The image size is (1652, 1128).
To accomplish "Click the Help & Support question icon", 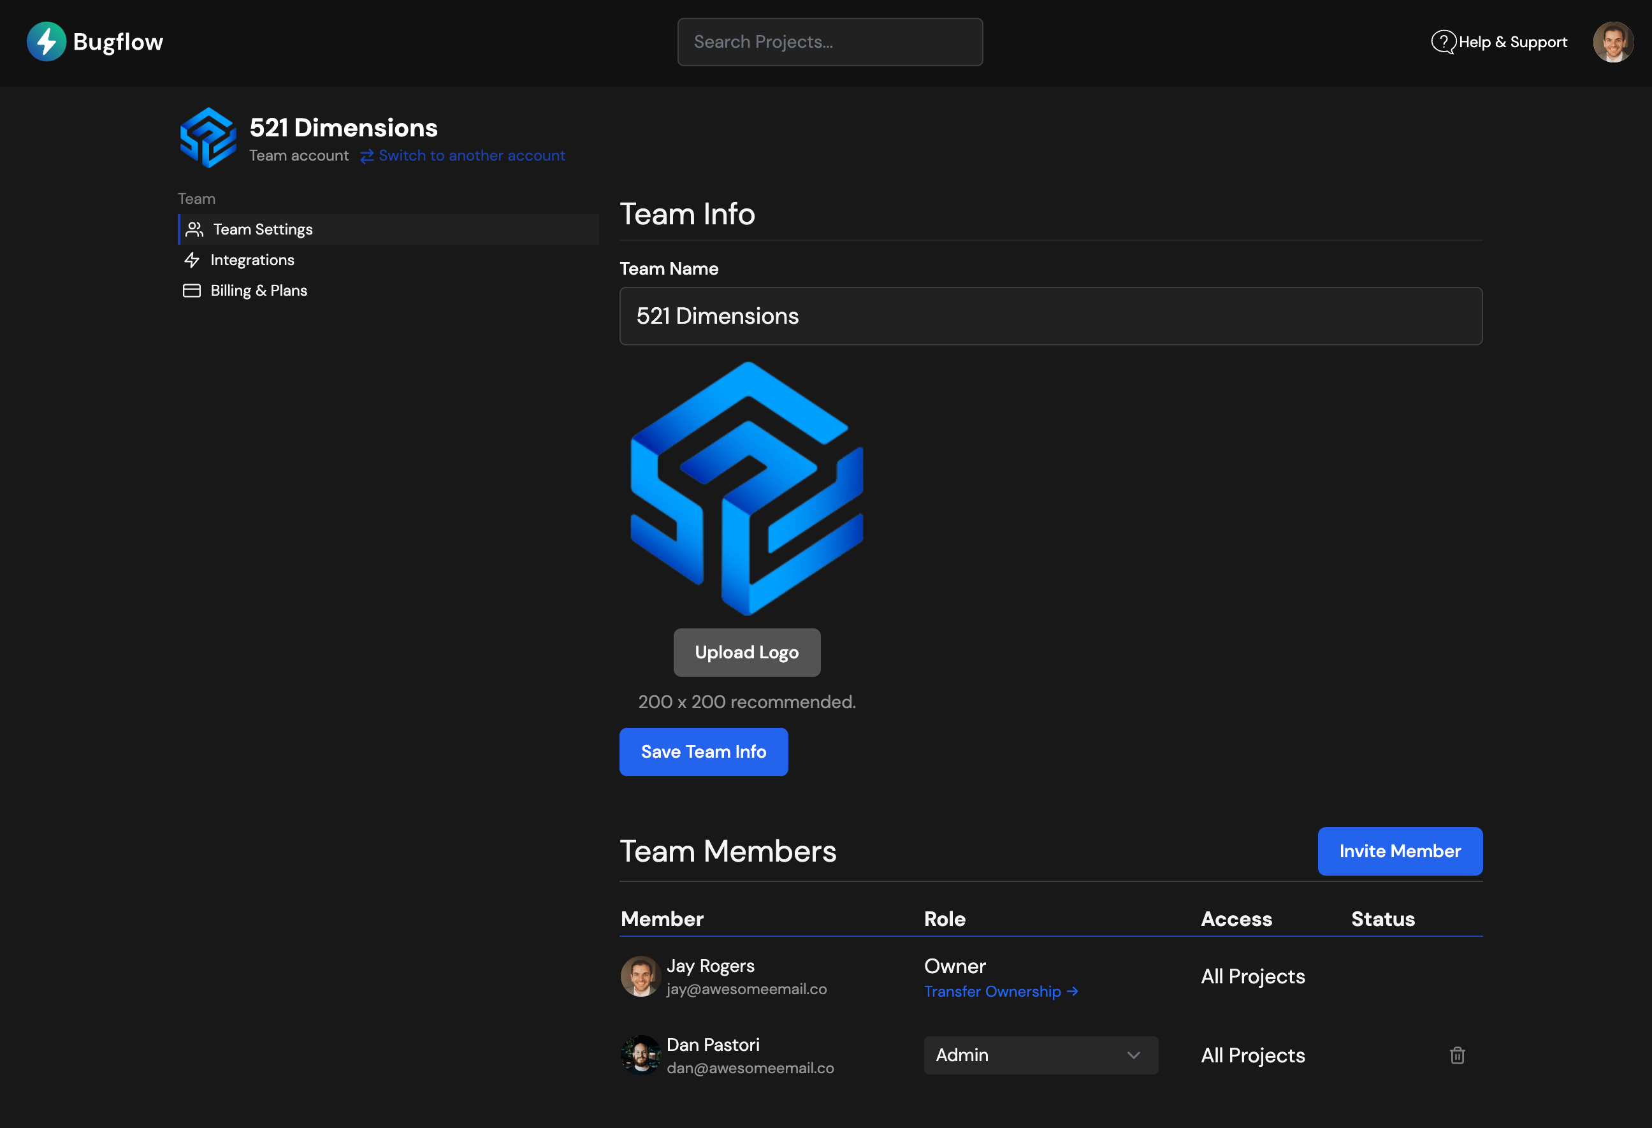I will pyautogui.click(x=1443, y=42).
